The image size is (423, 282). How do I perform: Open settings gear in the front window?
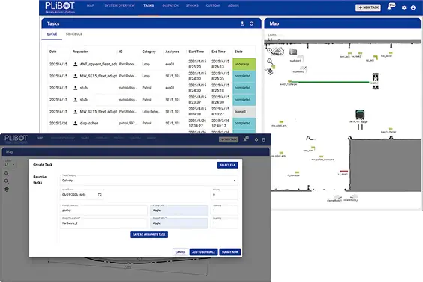point(256,139)
